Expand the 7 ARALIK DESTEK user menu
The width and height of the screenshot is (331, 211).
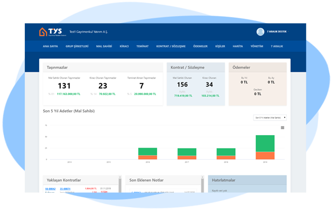tap(278, 32)
